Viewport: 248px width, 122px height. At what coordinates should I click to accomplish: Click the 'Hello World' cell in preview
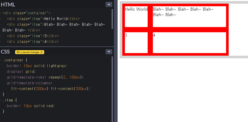pyautogui.click(x=136, y=17)
